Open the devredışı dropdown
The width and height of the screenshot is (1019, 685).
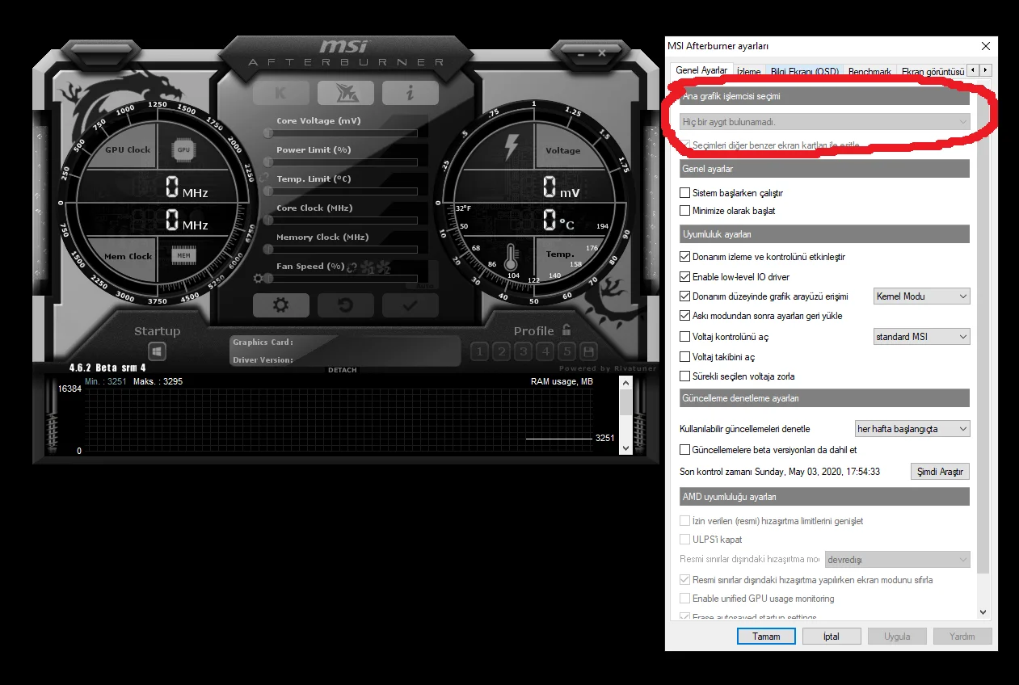click(898, 559)
